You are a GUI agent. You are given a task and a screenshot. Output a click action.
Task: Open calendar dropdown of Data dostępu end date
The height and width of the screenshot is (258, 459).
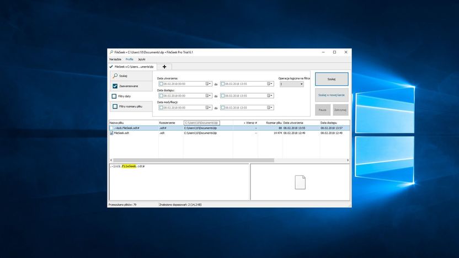point(270,96)
